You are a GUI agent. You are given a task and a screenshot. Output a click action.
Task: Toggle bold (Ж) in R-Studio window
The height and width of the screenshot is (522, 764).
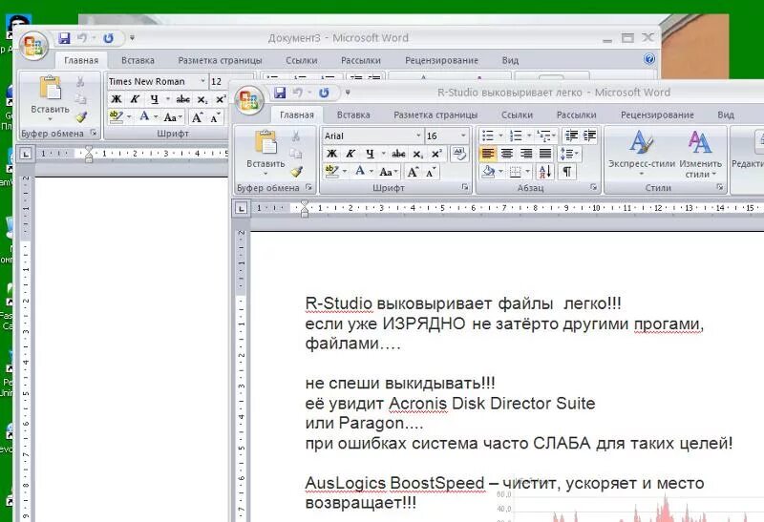(x=331, y=154)
